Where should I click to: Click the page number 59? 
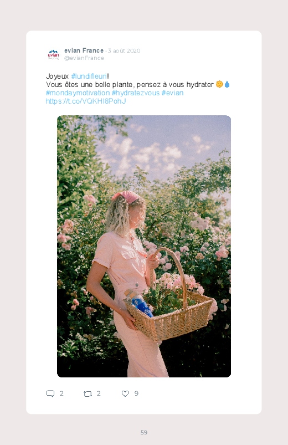click(x=144, y=432)
